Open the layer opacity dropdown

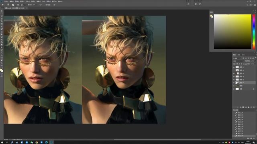253,61
